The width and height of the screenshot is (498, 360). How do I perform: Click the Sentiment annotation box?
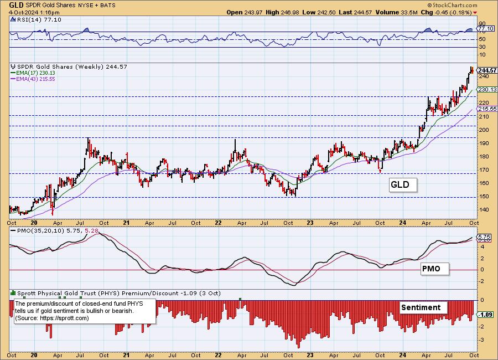click(423, 307)
